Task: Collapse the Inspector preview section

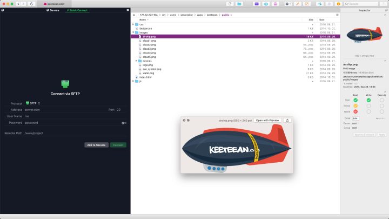Action: [385, 15]
